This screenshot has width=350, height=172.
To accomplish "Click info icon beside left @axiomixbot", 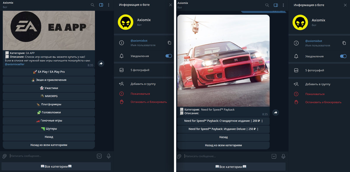I will click(x=122, y=43).
